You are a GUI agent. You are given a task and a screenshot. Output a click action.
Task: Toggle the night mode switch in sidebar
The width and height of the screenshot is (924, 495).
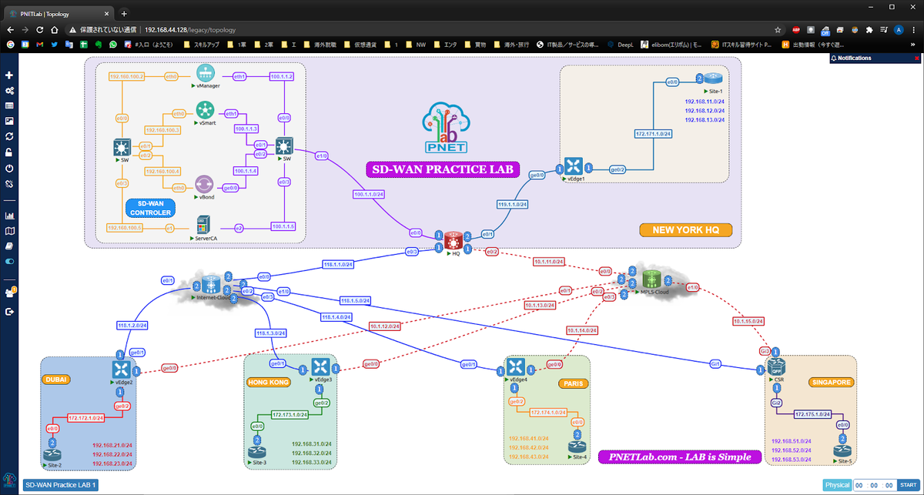click(9, 262)
